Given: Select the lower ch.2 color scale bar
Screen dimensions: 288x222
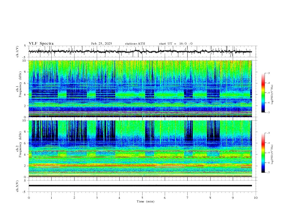Looking at the screenshot, I should coord(263,153).
